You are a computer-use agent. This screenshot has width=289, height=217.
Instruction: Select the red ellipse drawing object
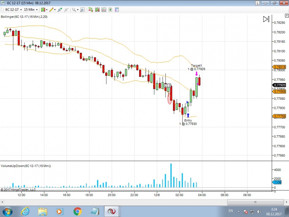(x=170, y=98)
